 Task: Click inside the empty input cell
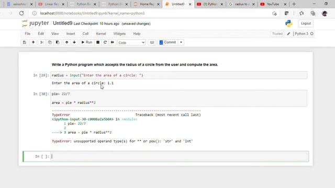coord(179,157)
